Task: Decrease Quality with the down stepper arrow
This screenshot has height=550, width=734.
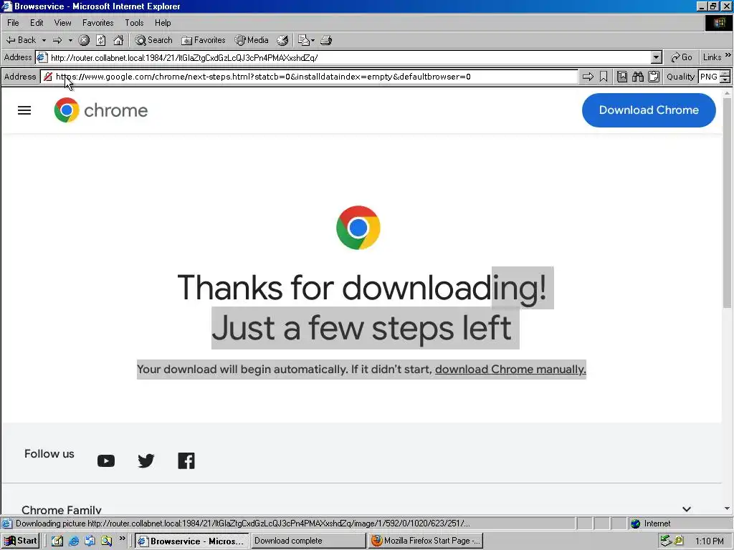Action: [x=725, y=80]
